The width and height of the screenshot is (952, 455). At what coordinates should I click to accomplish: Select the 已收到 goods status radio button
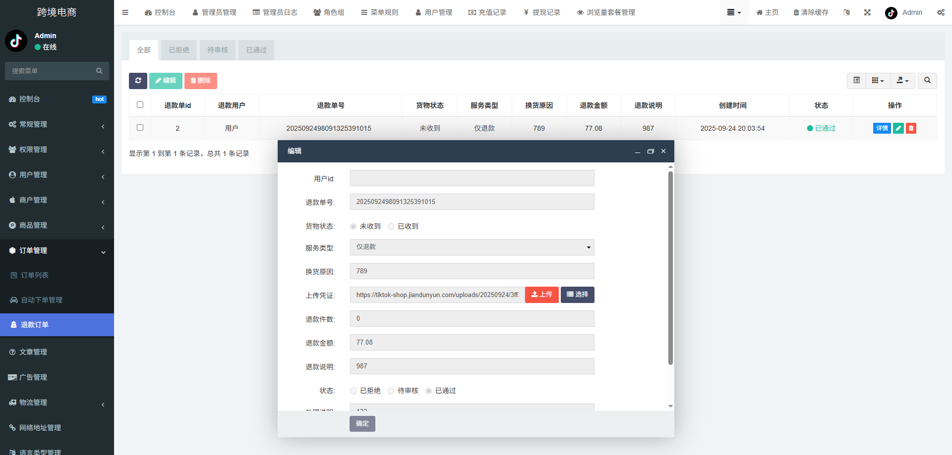(x=391, y=226)
